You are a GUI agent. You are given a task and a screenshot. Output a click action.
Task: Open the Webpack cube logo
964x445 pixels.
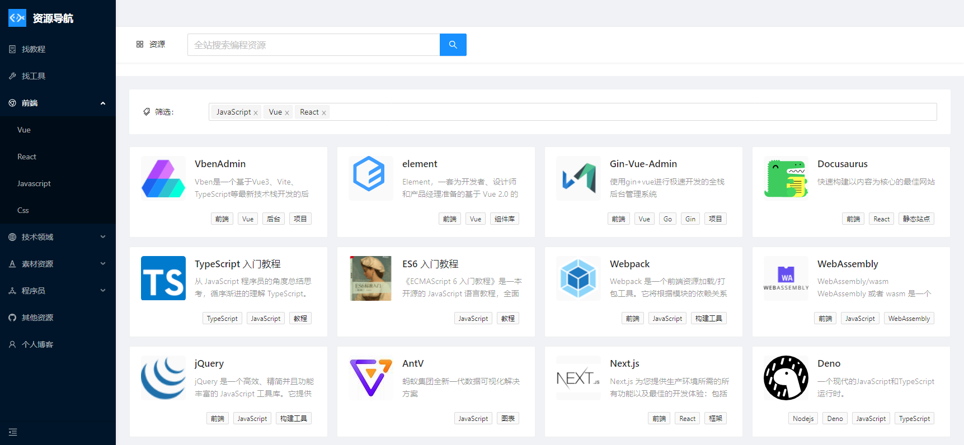point(579,278)
